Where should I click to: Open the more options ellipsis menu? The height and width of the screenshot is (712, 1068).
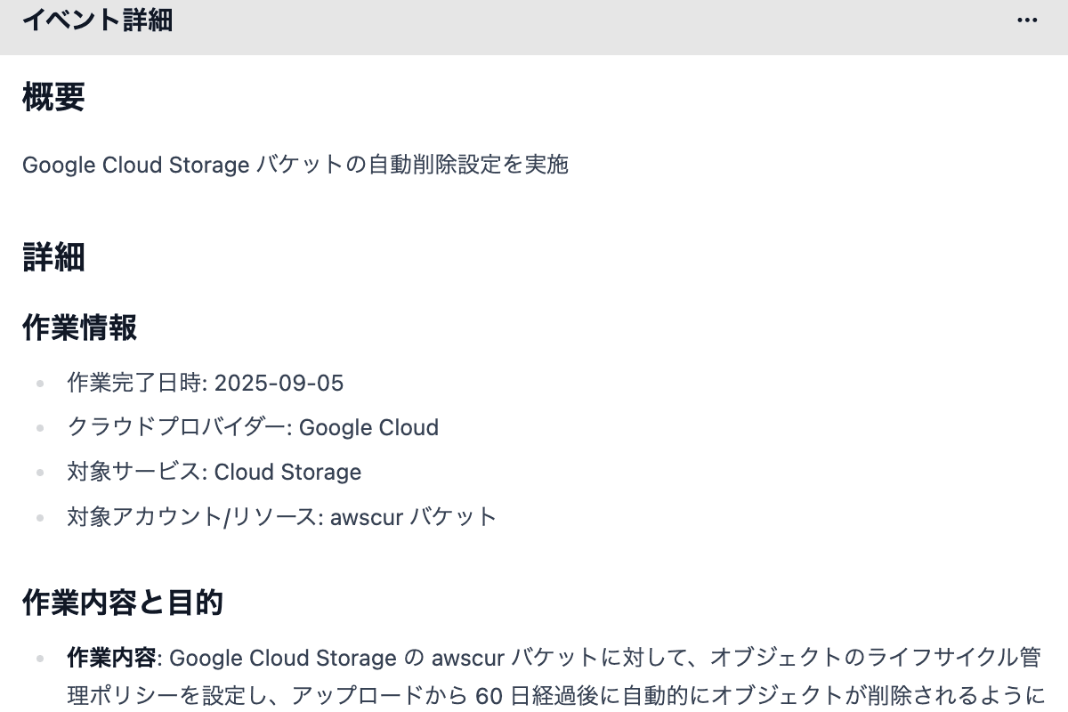1027,20
